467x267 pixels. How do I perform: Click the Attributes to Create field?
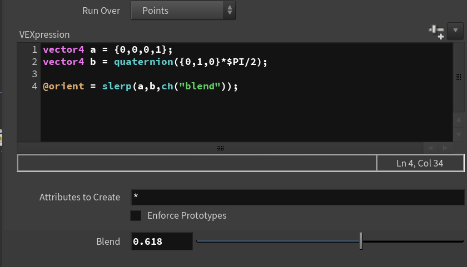click(297, 197)
